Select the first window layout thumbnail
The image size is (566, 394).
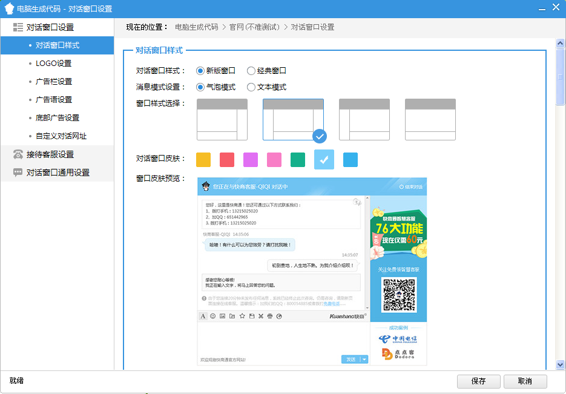(x=222, y=119)
